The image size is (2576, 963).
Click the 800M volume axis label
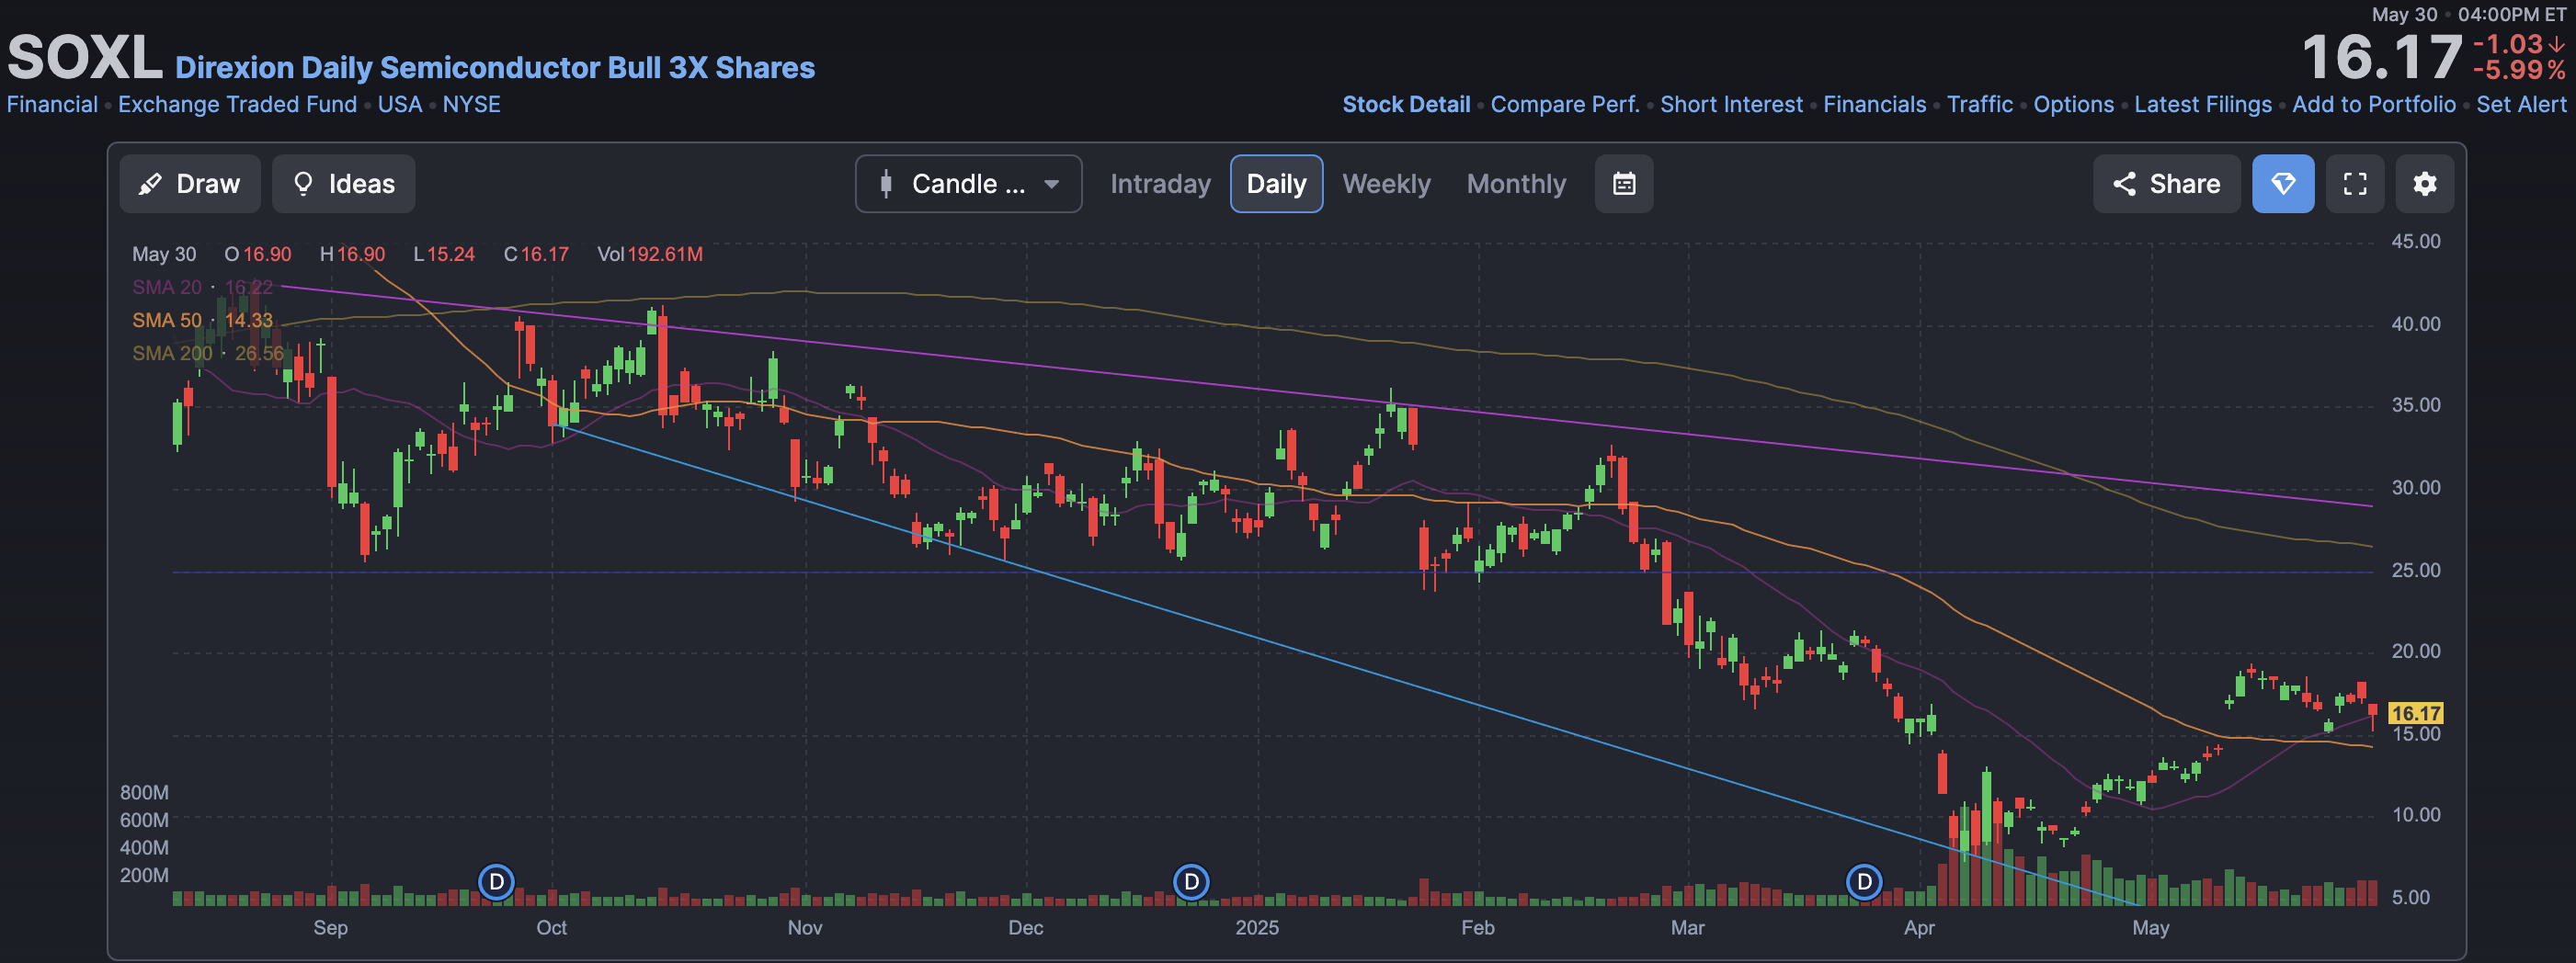click(x=144, y=792)
